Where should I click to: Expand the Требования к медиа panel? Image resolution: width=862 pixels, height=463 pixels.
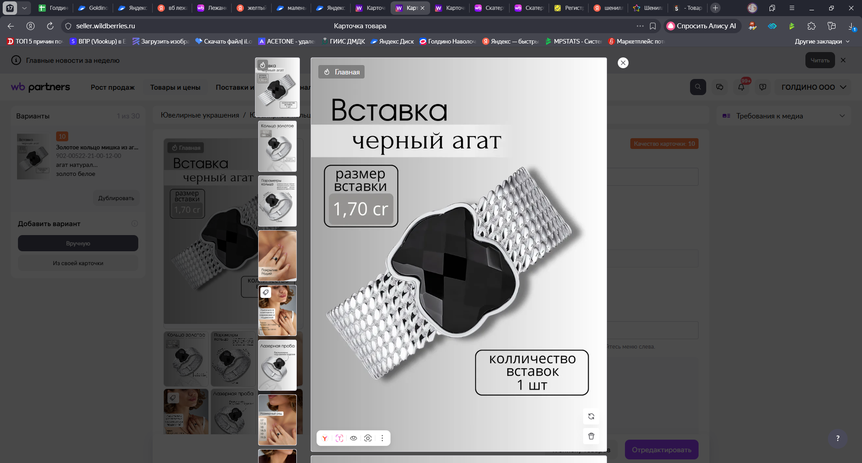pos(842,116)
